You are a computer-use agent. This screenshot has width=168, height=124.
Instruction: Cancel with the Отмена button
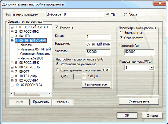coord(152,115)
